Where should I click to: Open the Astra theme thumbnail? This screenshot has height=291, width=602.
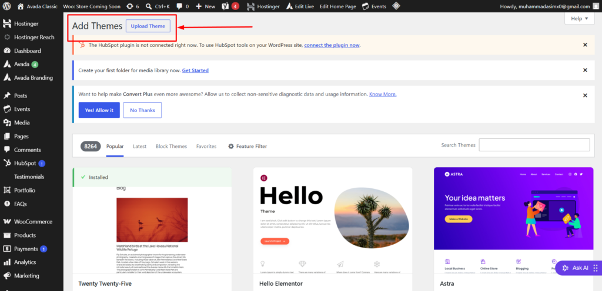point(513,220)
